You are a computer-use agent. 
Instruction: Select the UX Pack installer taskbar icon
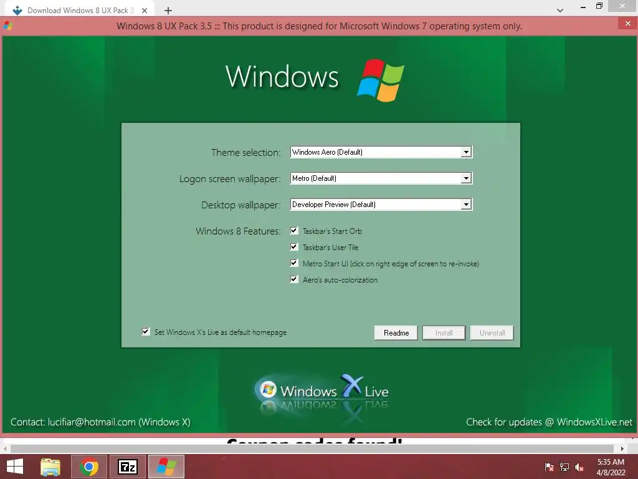coord(166,467)
